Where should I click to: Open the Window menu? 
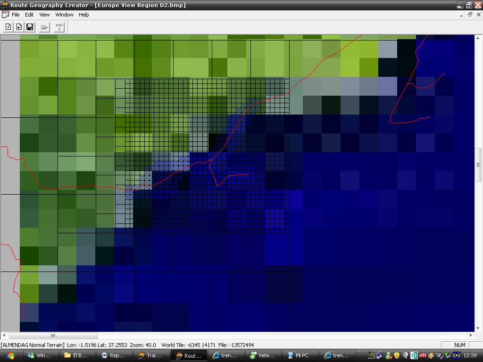64,15
